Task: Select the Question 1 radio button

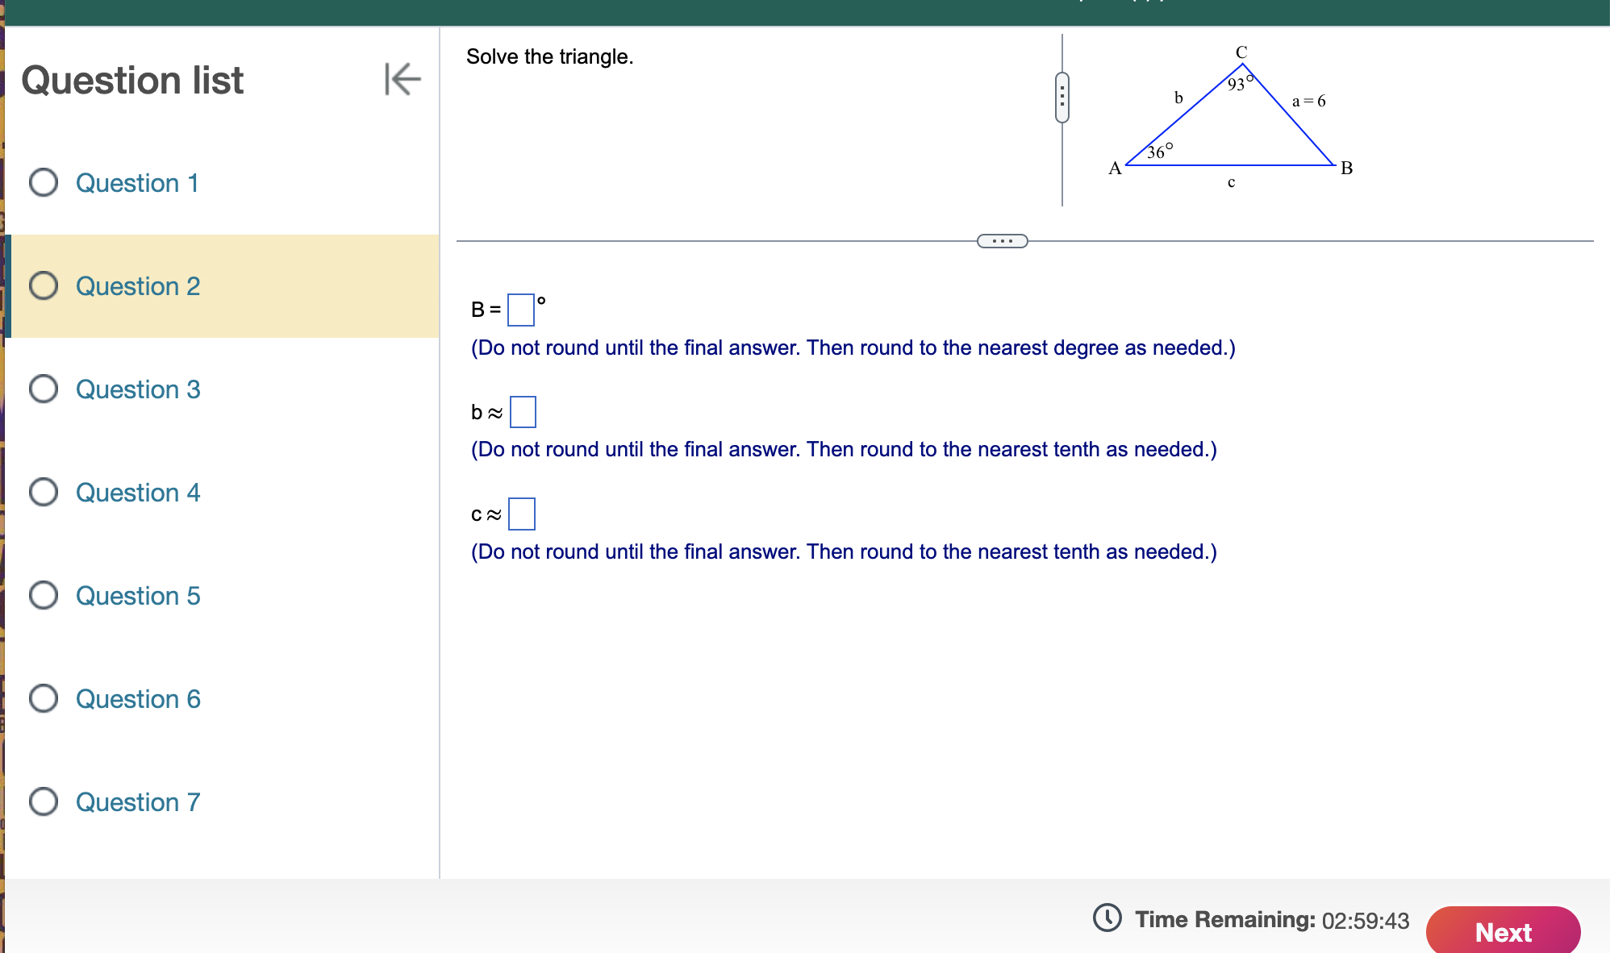Action: point(44,182)
